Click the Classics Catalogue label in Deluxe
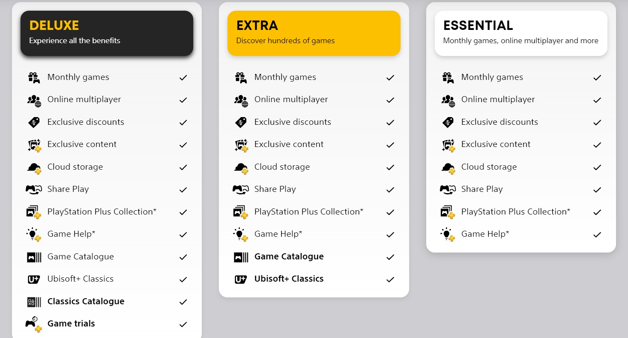 pos(86,301)
